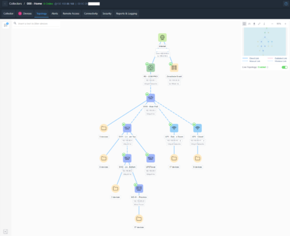
Task: Open the folder node under Closet access point
Action: 198,159
